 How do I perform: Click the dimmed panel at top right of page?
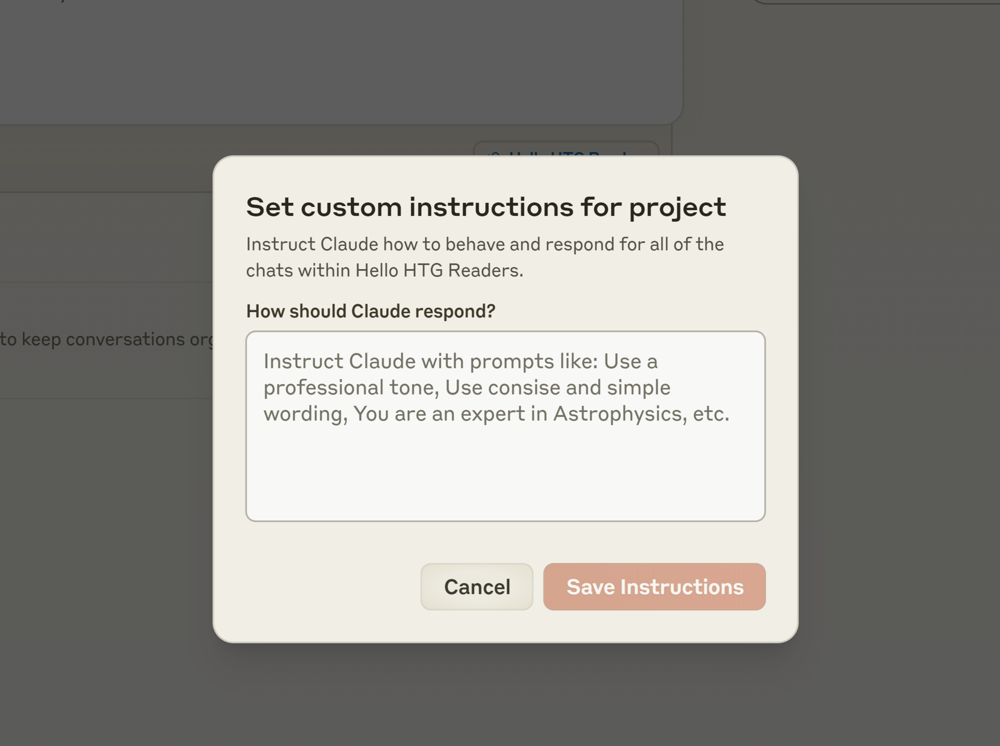(876, 2)
